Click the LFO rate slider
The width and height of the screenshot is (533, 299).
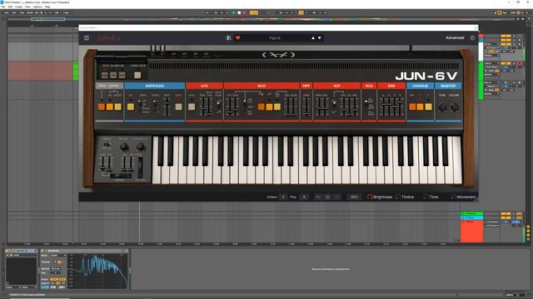tap(202, 106)
